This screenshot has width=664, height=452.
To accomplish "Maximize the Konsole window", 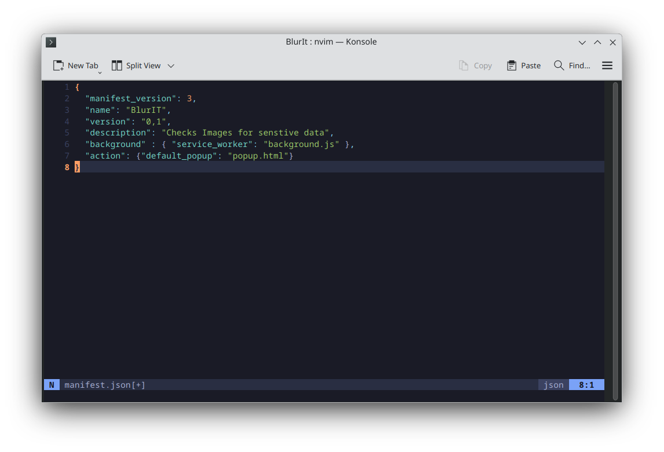I will [597, 42].
